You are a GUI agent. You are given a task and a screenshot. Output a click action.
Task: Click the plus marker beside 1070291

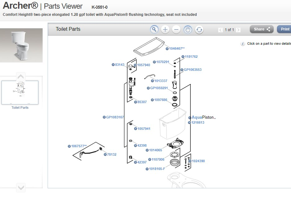click(x=154, y=62)
